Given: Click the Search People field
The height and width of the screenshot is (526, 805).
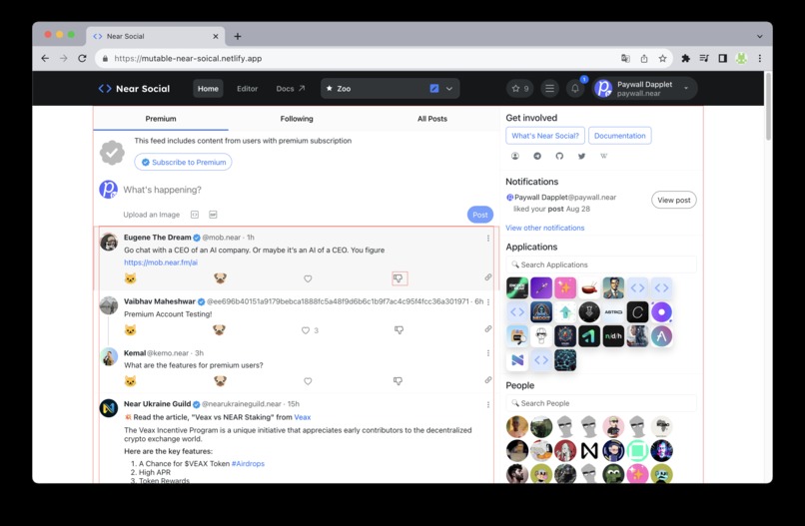Looking at the screenshot, I should [601, 403].
